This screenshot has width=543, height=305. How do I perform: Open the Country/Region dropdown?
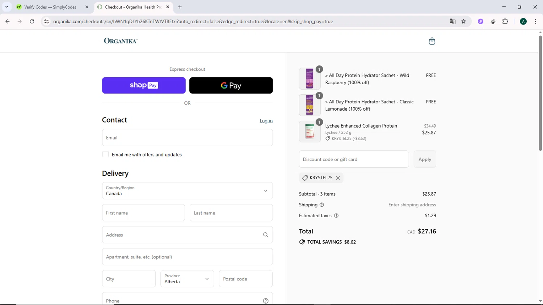(x=188, y=191)
